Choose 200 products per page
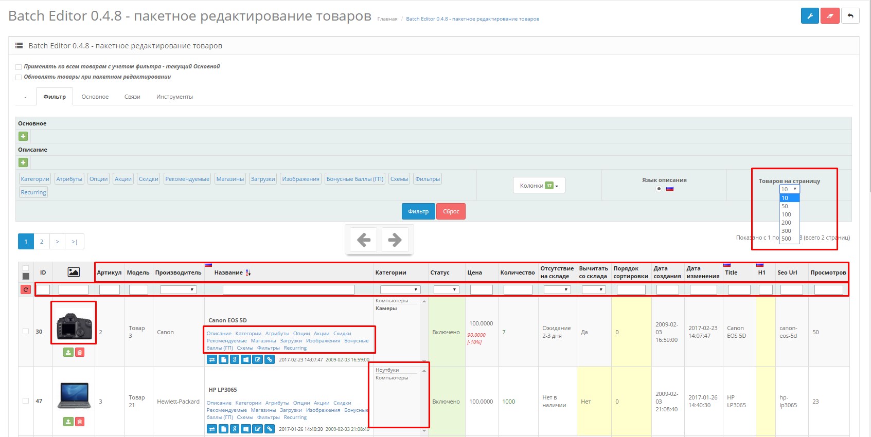The image size is (871, 437). (x=789, y=223)
